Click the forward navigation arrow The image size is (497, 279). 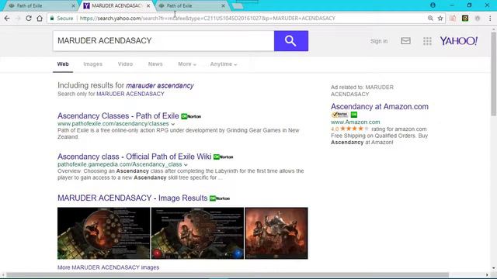pyautogui.click(x=18, y=19)
